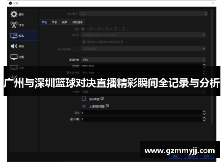Open the Stream (推流) antenna section
This screenshot has height=162, width=224.
pyautogui.click(x=14, y=25)
